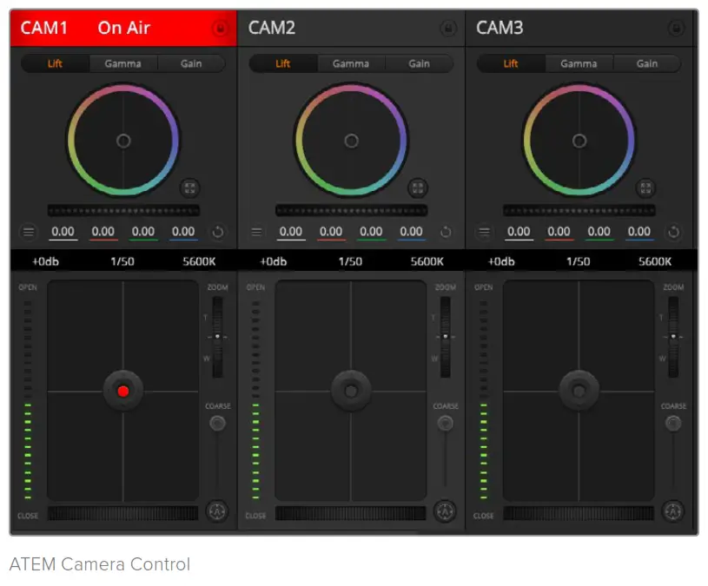Viewport: 708px width, 586px height.
Task: Open the CAM2 camera settings menu icon
Action: click(x=256, y=232)
